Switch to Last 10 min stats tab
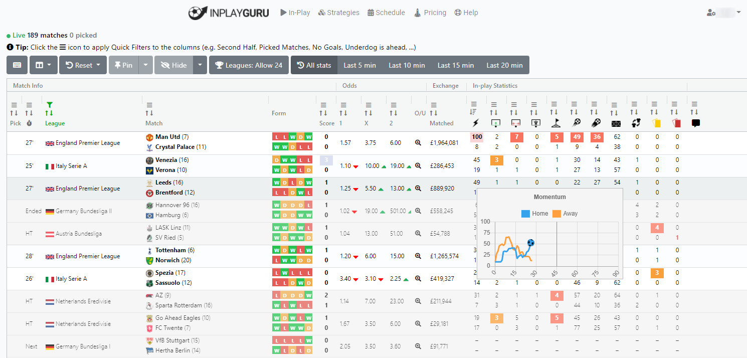This screenshot has height=358, width=747. [407, 65]
